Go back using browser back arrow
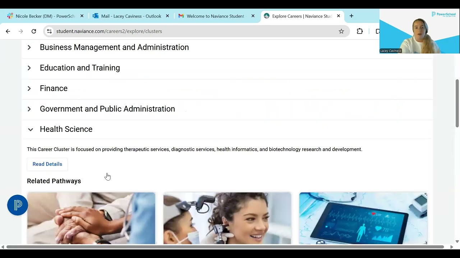This screenshot has width=460, height=258. [x=8, y=31]
